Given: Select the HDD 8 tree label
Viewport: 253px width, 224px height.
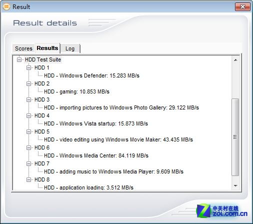Looking at the screenshot, I should pos(42,179).
